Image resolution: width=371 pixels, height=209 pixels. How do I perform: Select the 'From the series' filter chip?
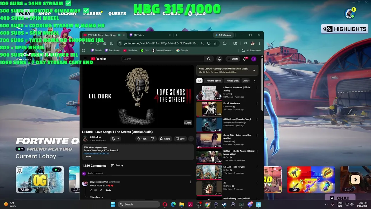tap(213, 81)
